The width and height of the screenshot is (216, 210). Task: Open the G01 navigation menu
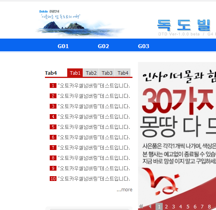[63, 46]
